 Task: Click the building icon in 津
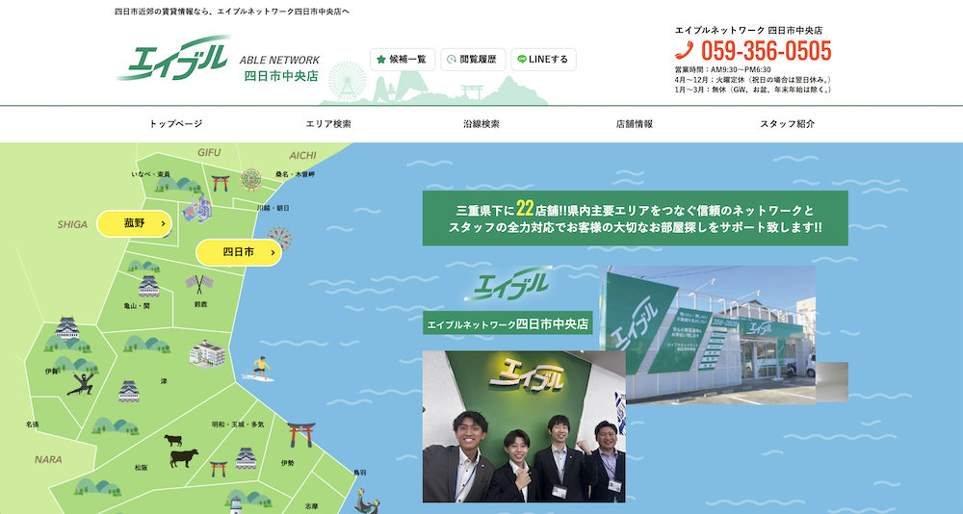coord(208,353)
